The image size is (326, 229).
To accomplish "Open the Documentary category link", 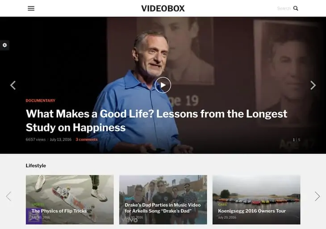I will [41, 100].
